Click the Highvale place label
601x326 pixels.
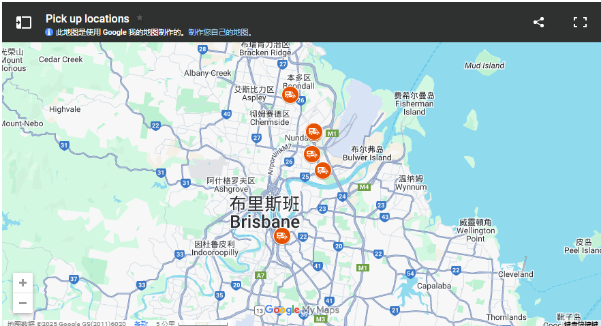click(x=65, y=109)
